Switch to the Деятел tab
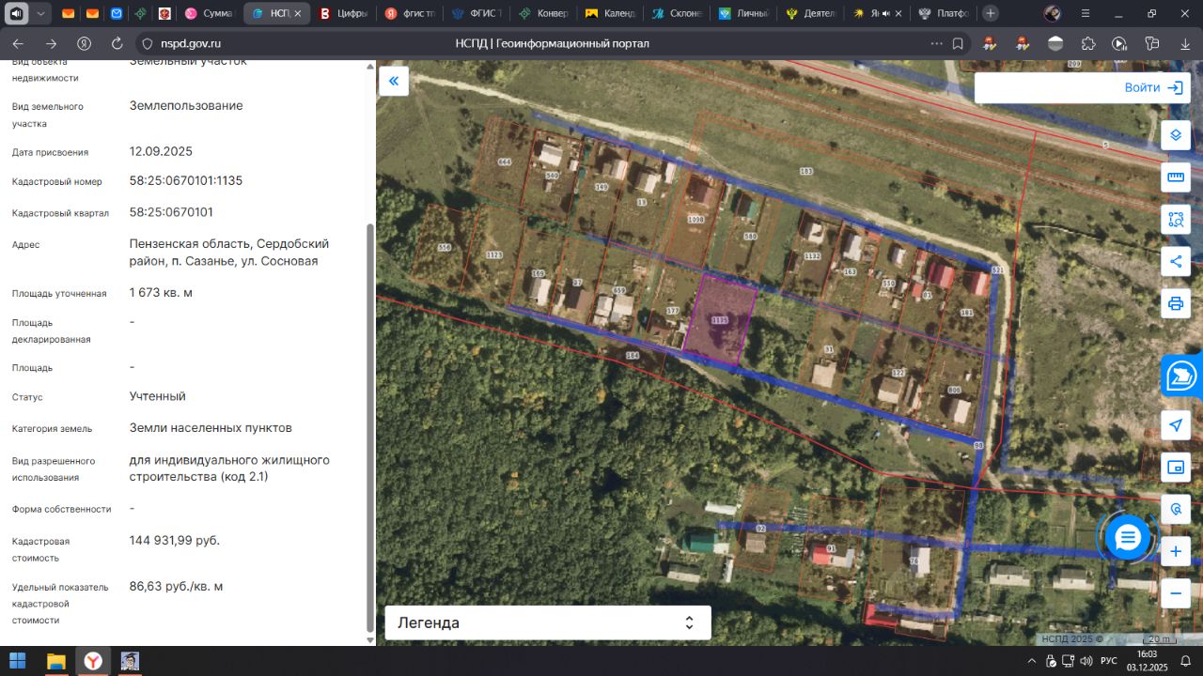 810,14
